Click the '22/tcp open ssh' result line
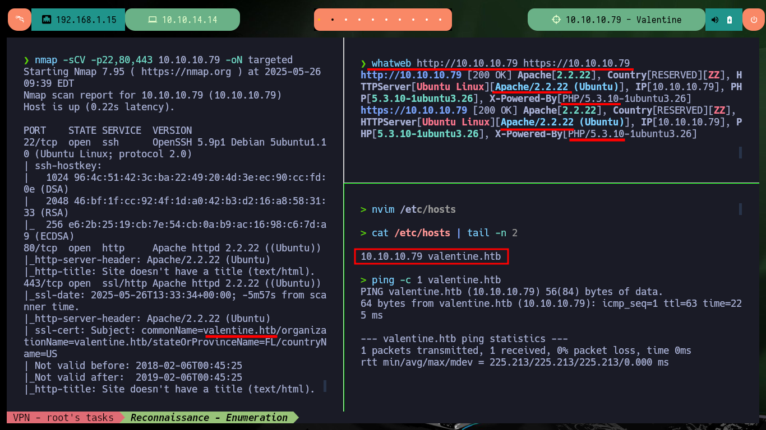 (x=175, y=148)
